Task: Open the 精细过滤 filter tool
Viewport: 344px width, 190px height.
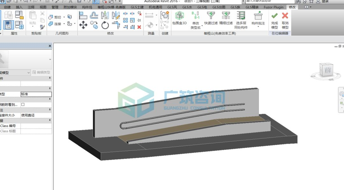Action: click(x=226, y=18)
